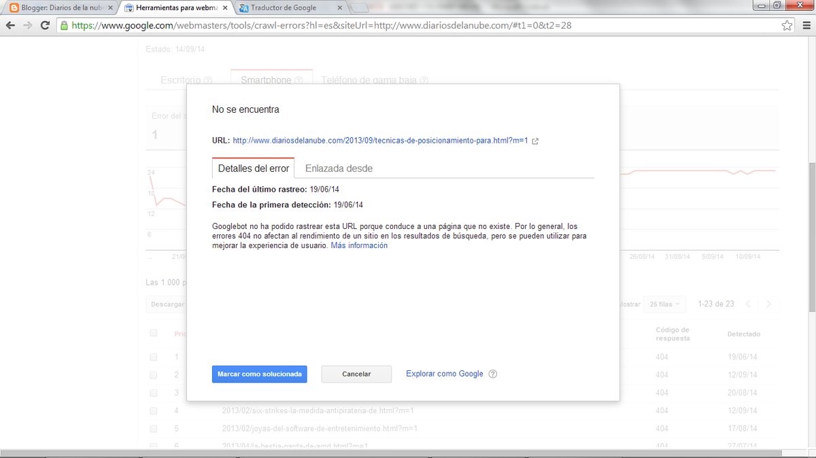This screenshot has height=458, width=816.
Task: Open the Más información link
Action: point(359,246)
